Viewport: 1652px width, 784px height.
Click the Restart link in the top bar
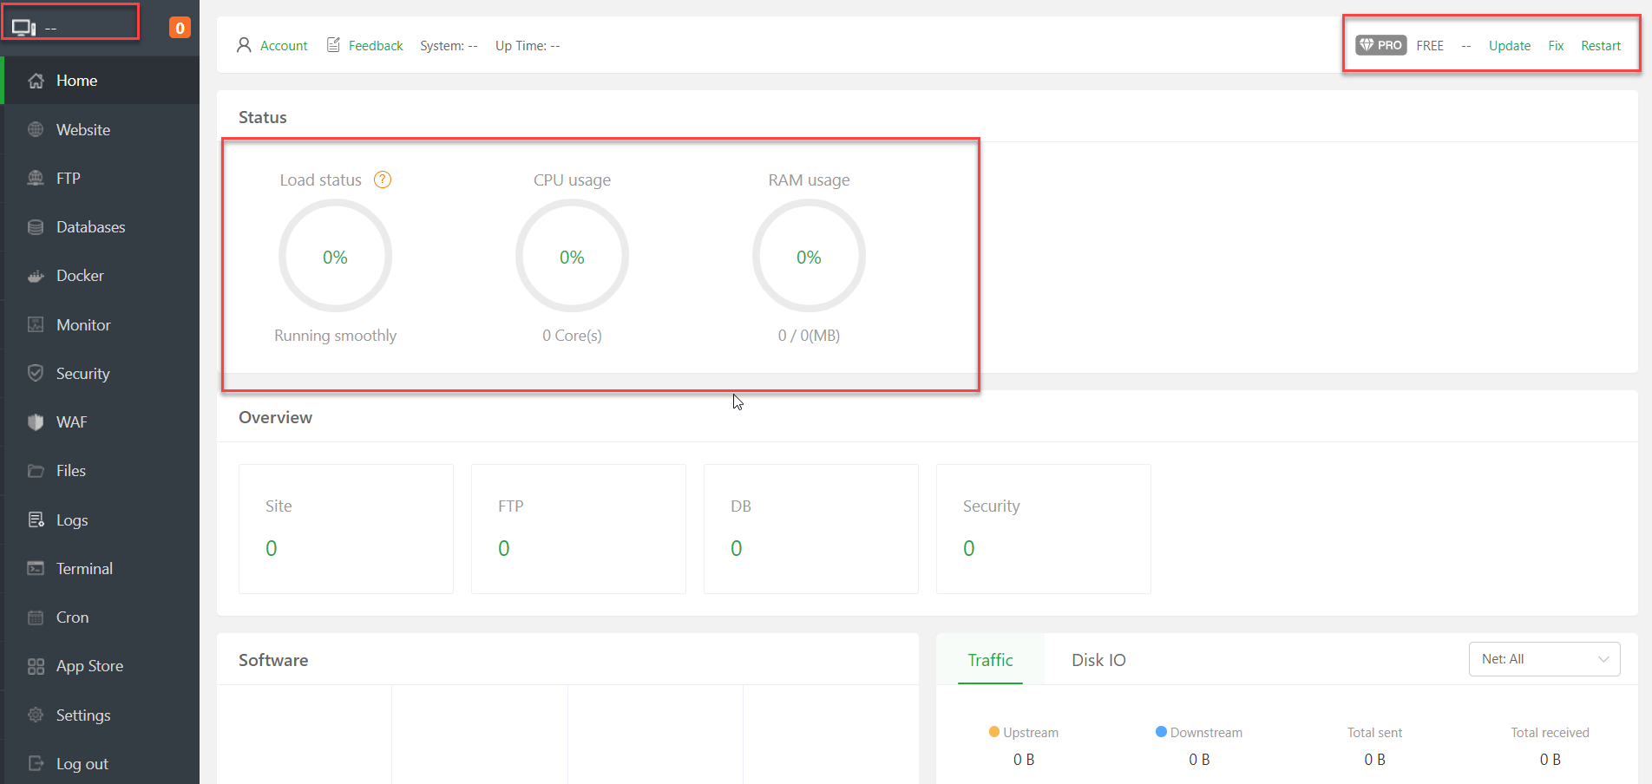point(1601,45)
